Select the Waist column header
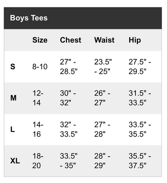 104,40
